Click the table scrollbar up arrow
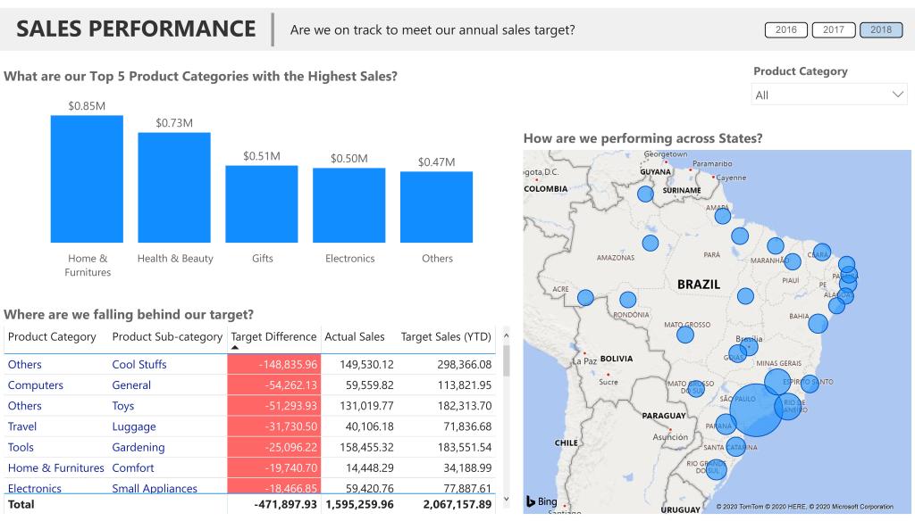The width and height of the screenshot is (915, 521). point(505,336)
